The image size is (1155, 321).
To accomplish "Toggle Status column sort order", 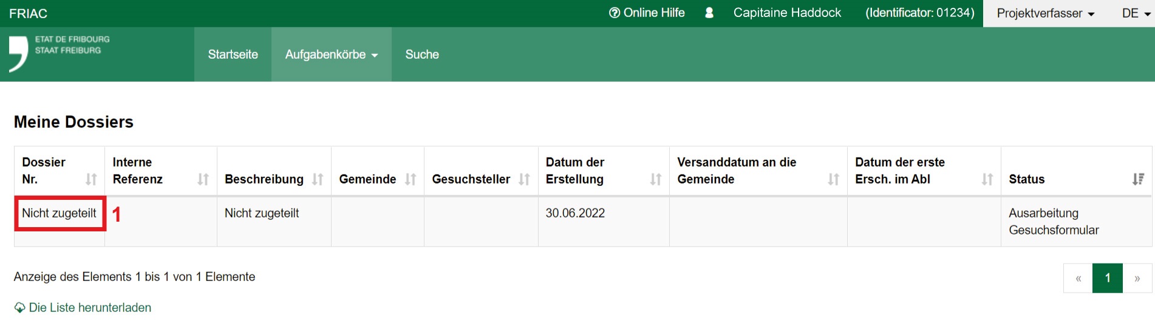I will [1138, 179].
